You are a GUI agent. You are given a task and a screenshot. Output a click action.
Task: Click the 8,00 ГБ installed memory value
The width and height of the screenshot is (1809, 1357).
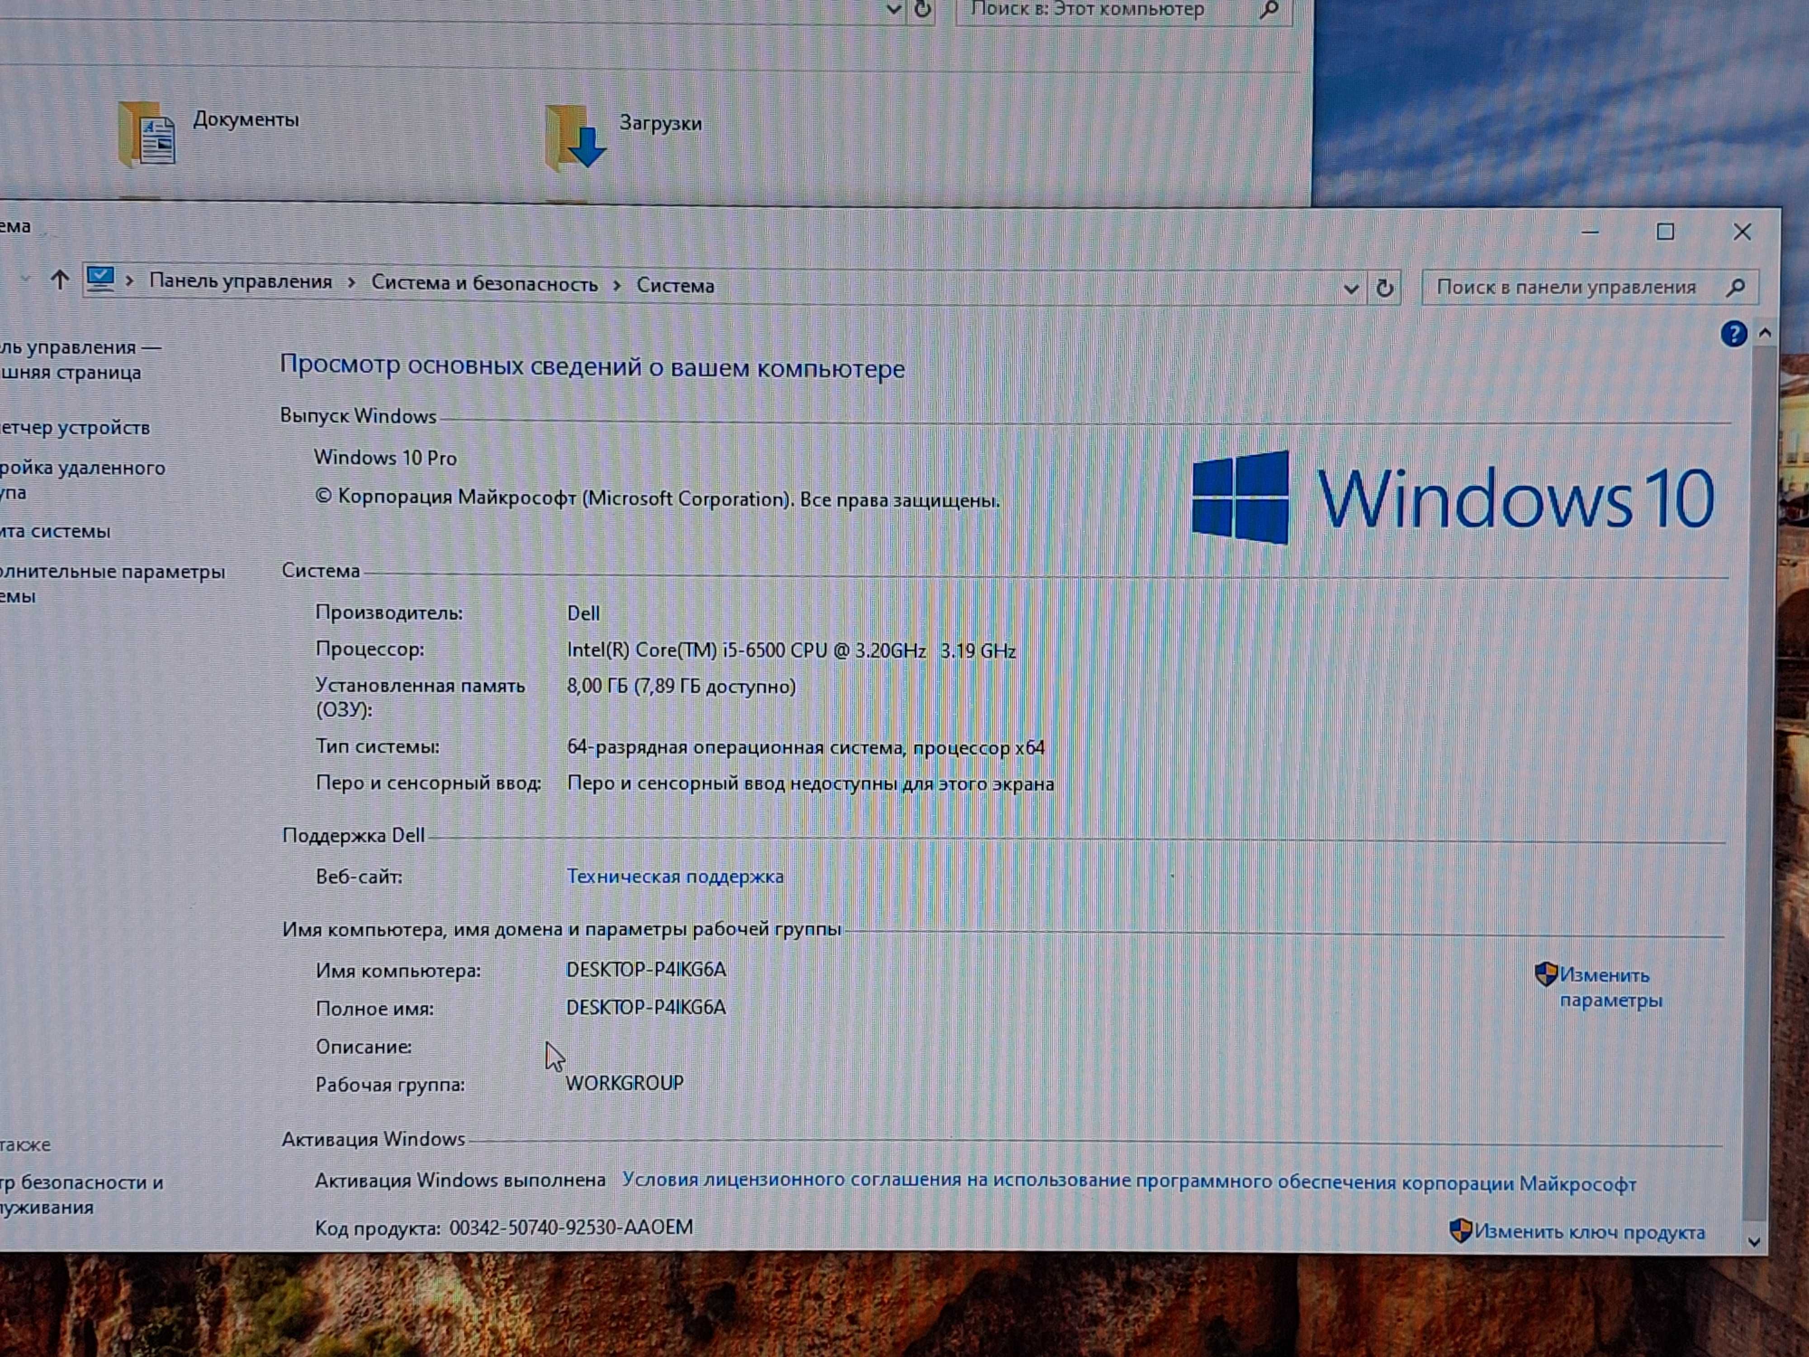coord(681,686)
